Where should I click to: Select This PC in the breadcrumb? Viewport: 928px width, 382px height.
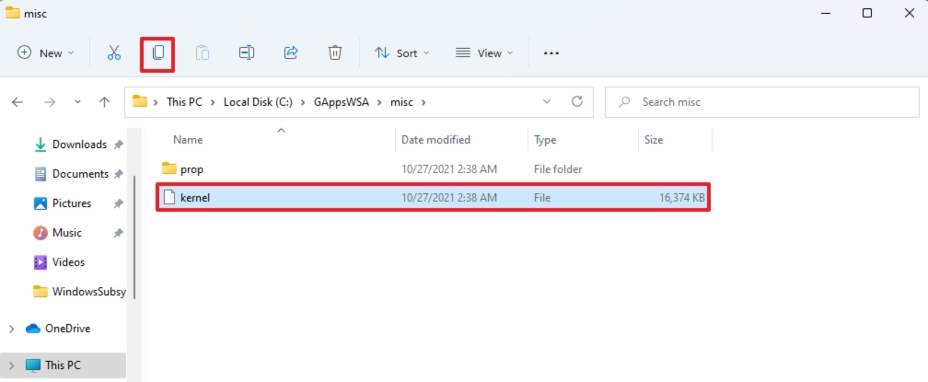tap(184, 102)
